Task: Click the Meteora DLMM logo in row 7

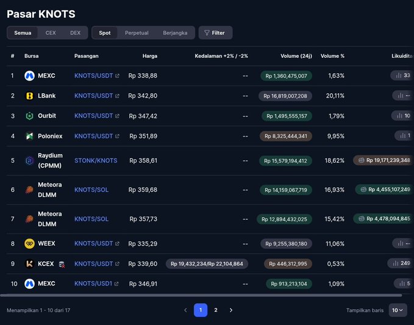Action: click(x=29, y=219)
